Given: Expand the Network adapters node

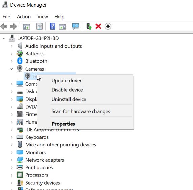Looking at the screenshot, I should click(12, 160).
